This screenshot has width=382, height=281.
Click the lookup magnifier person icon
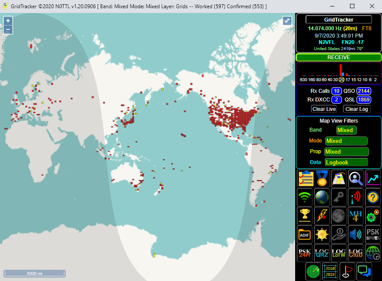tap(356, 178)
